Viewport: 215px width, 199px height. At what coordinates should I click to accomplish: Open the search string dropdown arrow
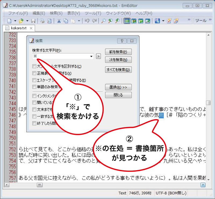[91, 56]
